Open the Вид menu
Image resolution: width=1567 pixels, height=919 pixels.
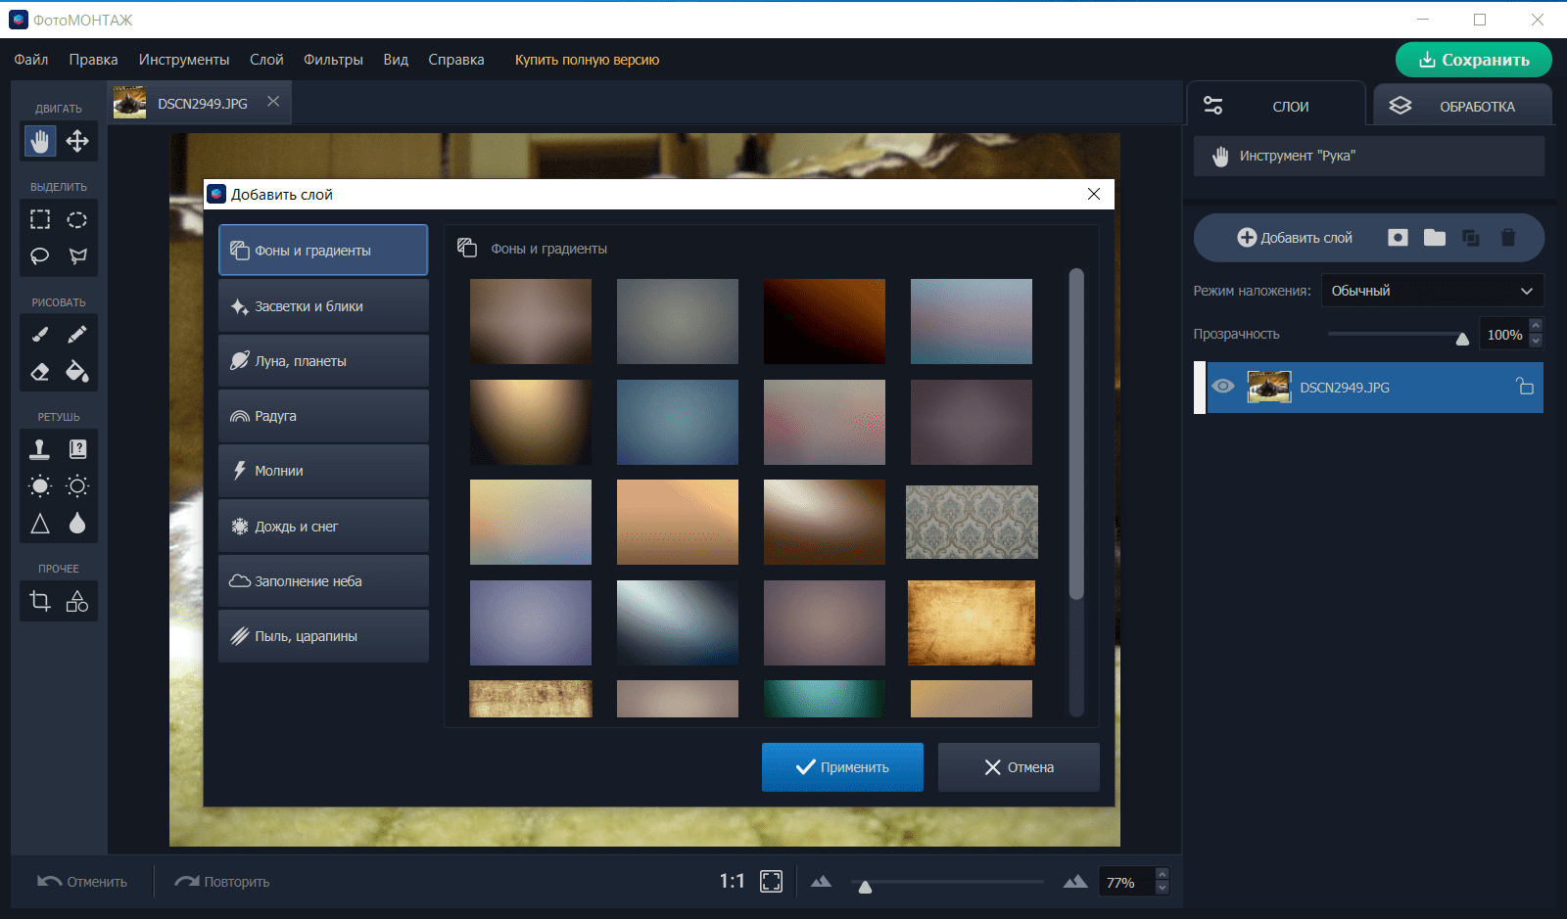pos(396,60)
